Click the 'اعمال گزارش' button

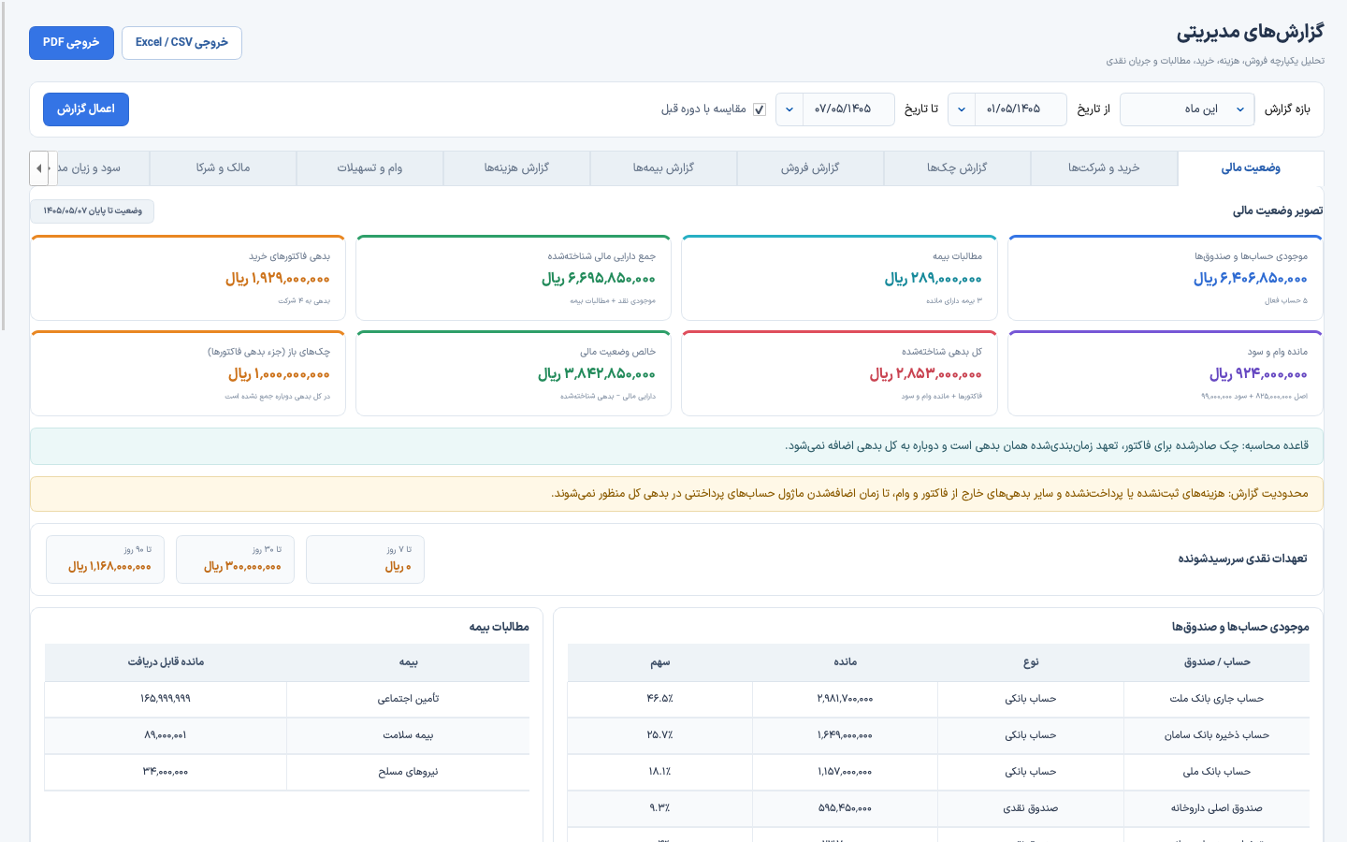pyautogui.click(x=86, y=109)
